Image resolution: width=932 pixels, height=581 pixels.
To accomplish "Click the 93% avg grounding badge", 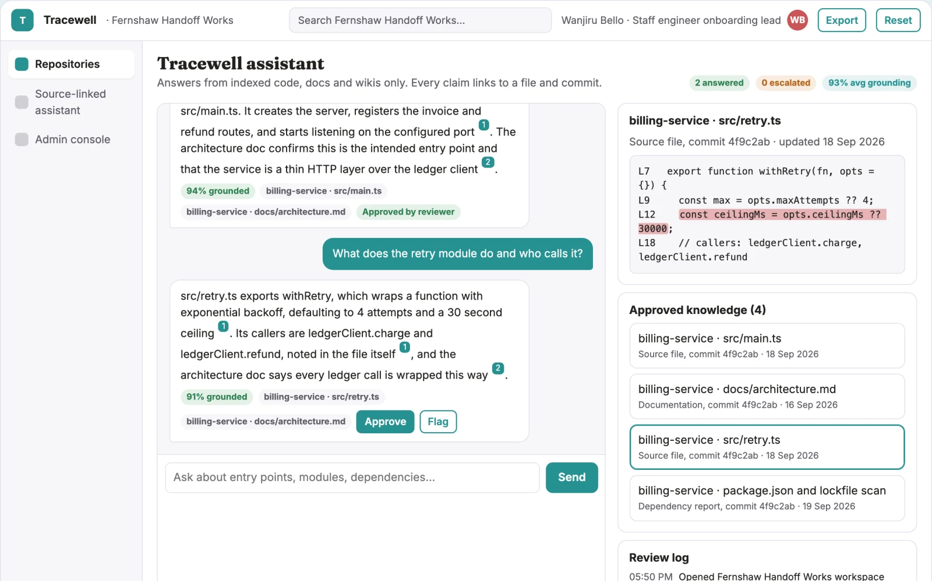I will tap(869, 83).
